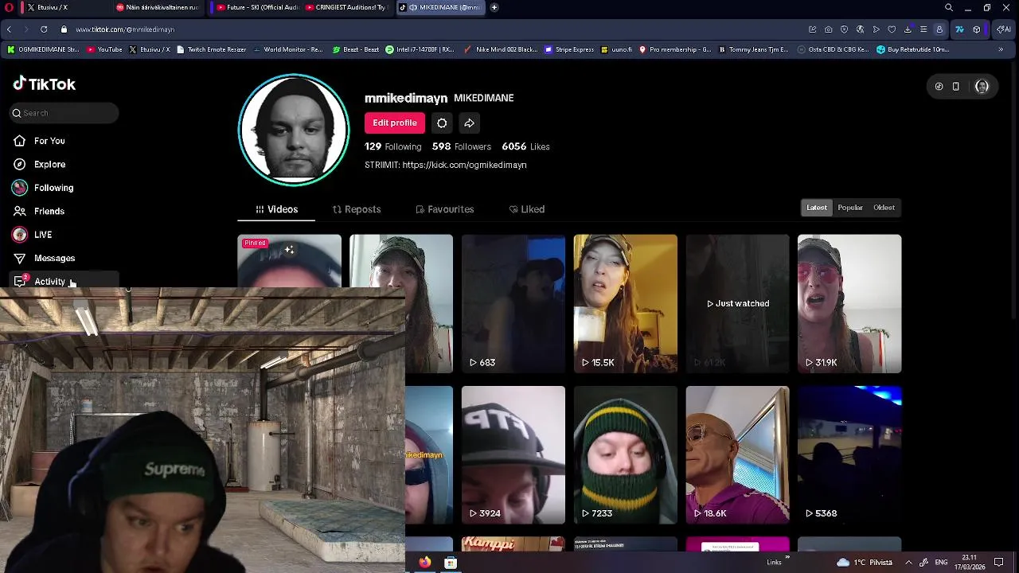The height and width of the screenshot is (573, 1019).
Task: Open profile settings gear icon
Action: (x=442, y=123)
